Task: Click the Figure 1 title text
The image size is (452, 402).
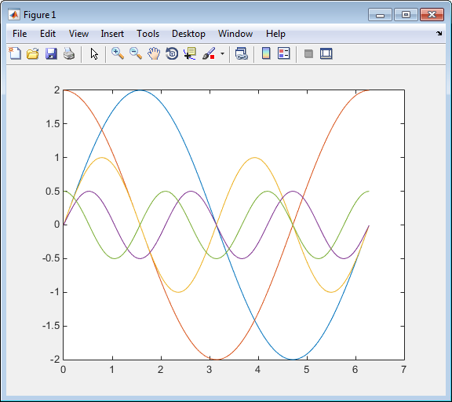Action: (39, 15)
